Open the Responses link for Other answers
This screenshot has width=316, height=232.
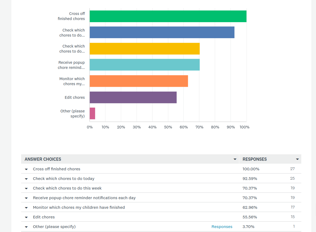pos(222,227)
